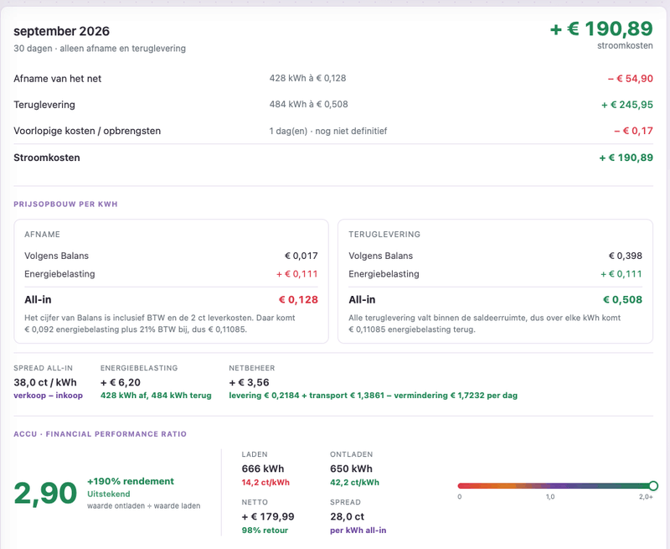Viewport: 670px width, 549px height.
Task: Click the '428 kWh à € 0,128' detail
Action: tap(307, 78)
